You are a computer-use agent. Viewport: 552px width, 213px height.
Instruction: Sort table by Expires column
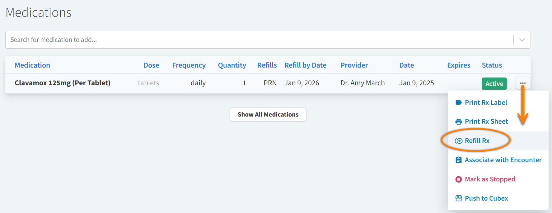[458, 65]
